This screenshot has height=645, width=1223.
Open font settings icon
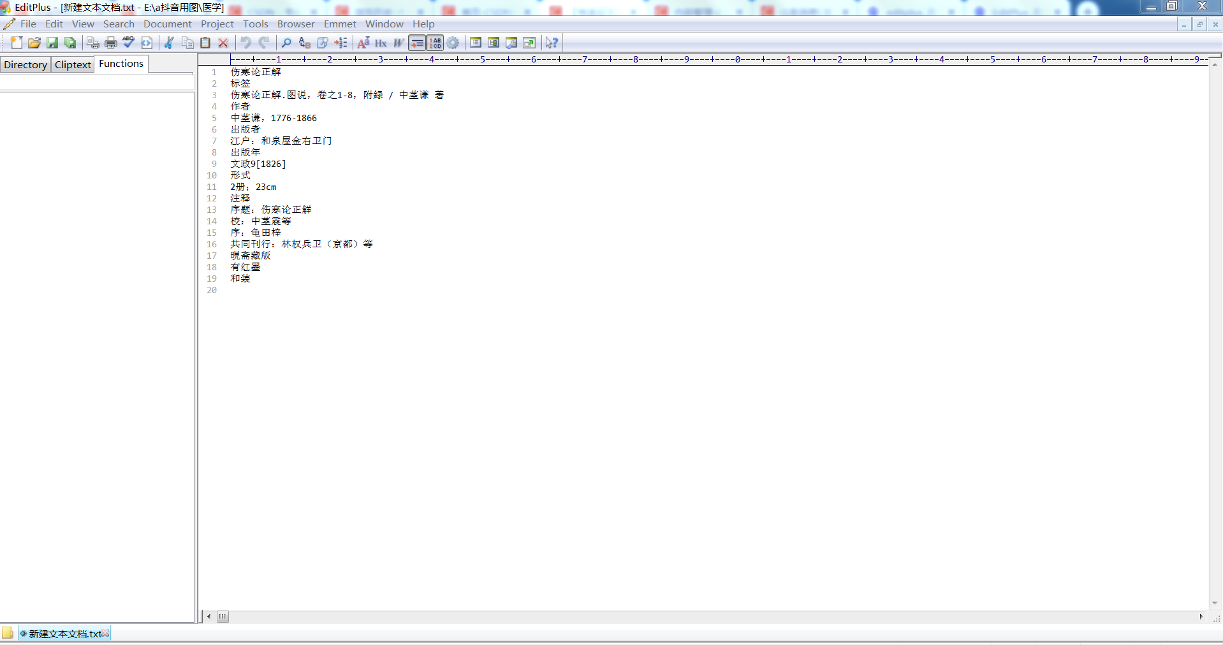[x=363, y=43]
